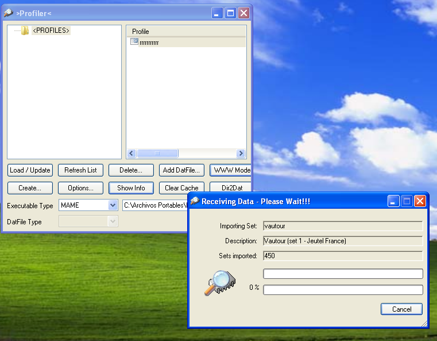
Task: Click the Clear Cache button
Action: coord(181,188)
